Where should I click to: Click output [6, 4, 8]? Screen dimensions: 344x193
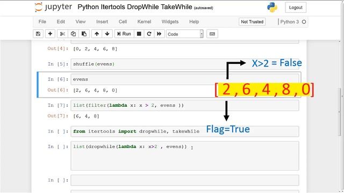click(x=86, y=116)
